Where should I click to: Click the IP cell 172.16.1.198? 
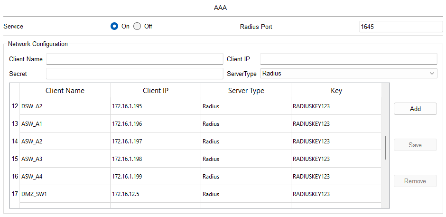(156, 159)
